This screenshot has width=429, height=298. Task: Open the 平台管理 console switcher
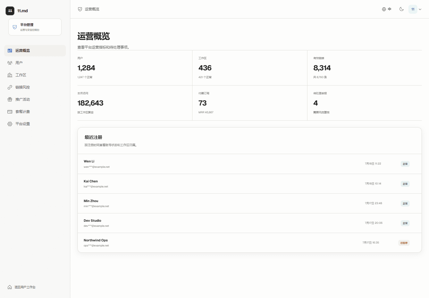point(35,27)
